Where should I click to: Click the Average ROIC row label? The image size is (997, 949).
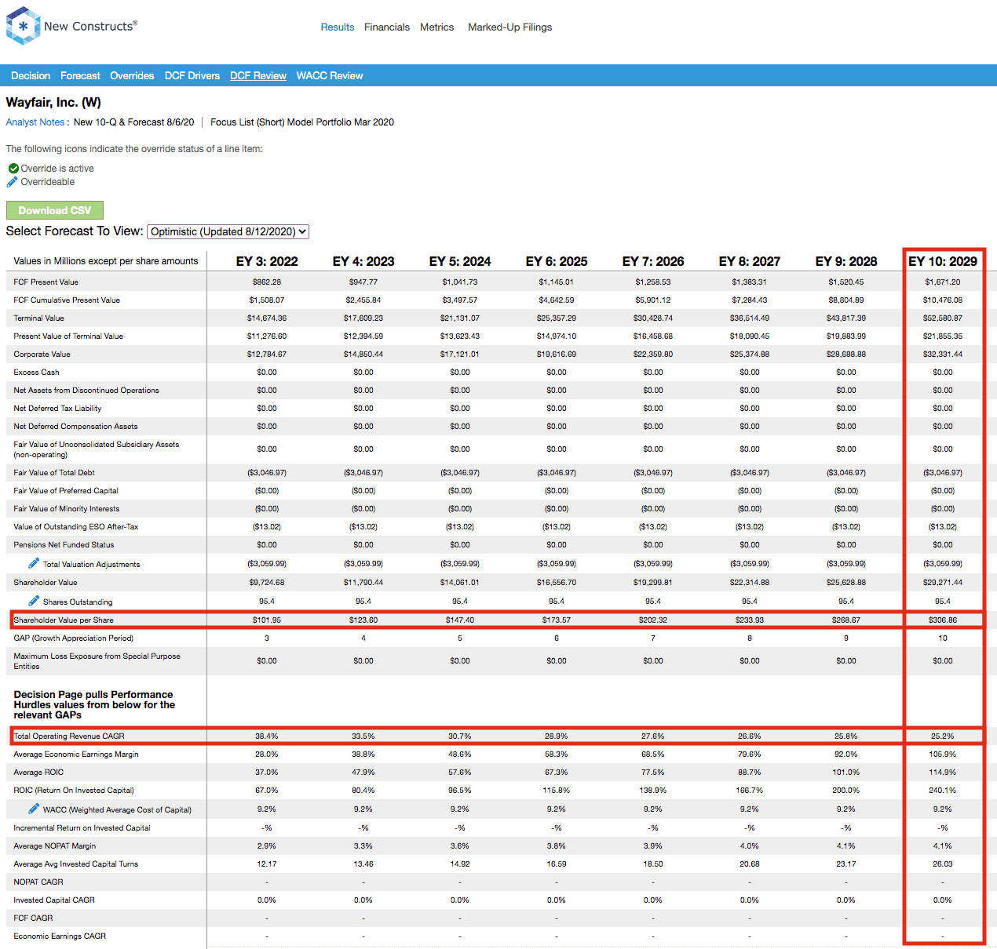tap(38, 772)
